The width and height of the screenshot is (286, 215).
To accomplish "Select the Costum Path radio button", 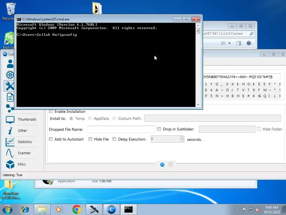I will click(x=114, y=118).
